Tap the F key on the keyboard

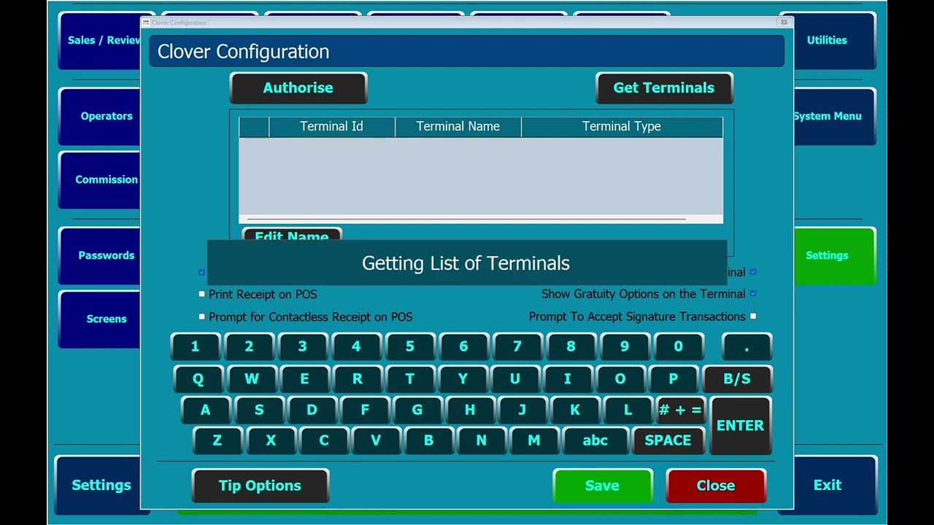tap(365, 411)
